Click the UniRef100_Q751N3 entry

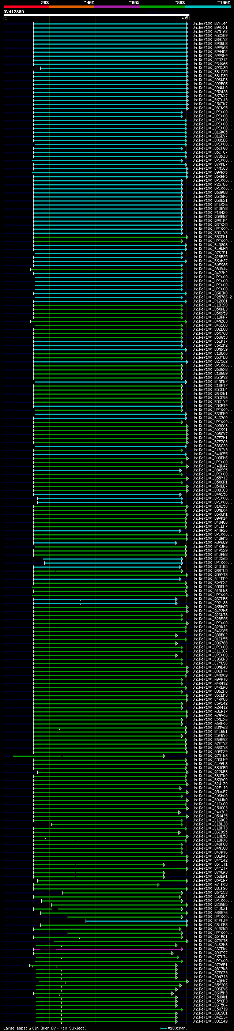(210, 756)
